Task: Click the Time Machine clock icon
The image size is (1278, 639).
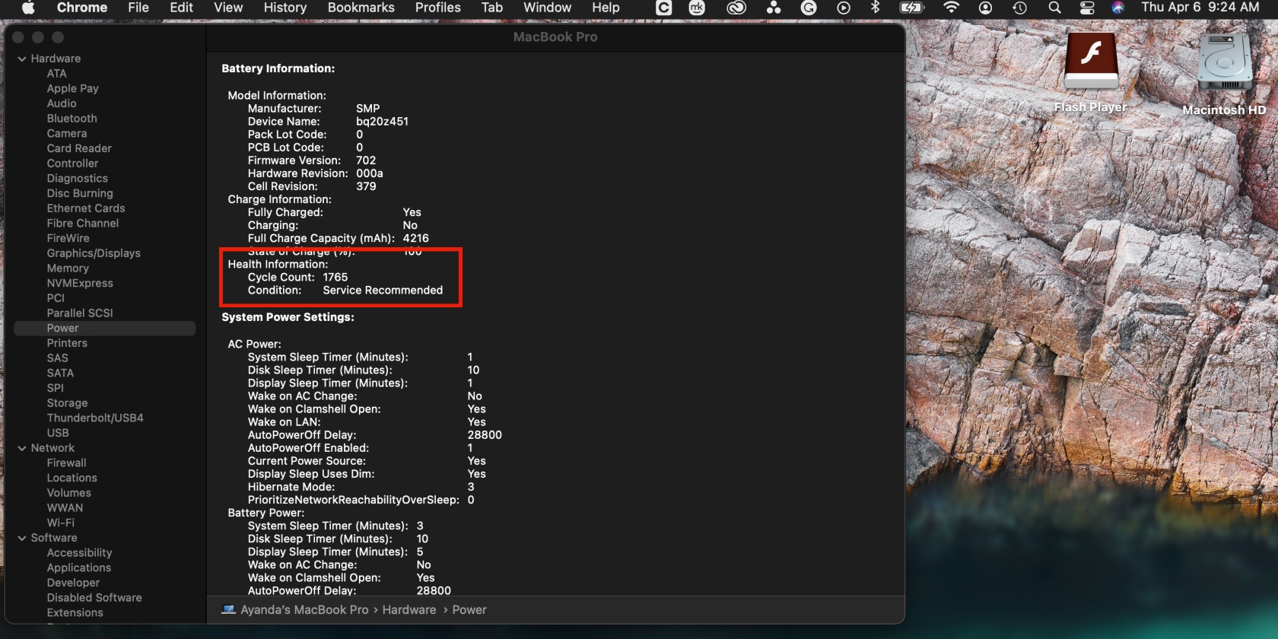Action: click(1019, 8)
